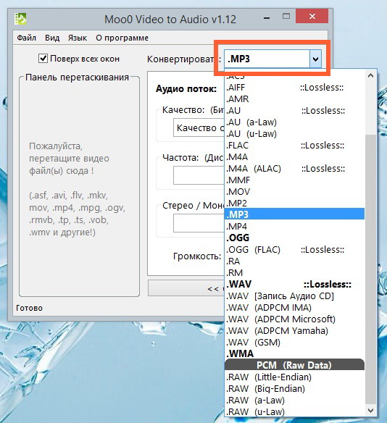Click the Частота frequency combo box
Screen dimensions: 387x423
pyautogui.click(x=199, y=175)
